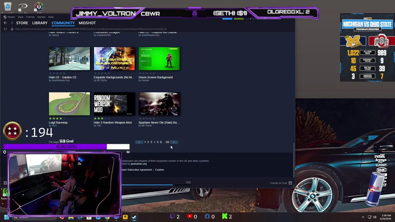
Task: Open the Cookies footer link
Action: [160, 170]
